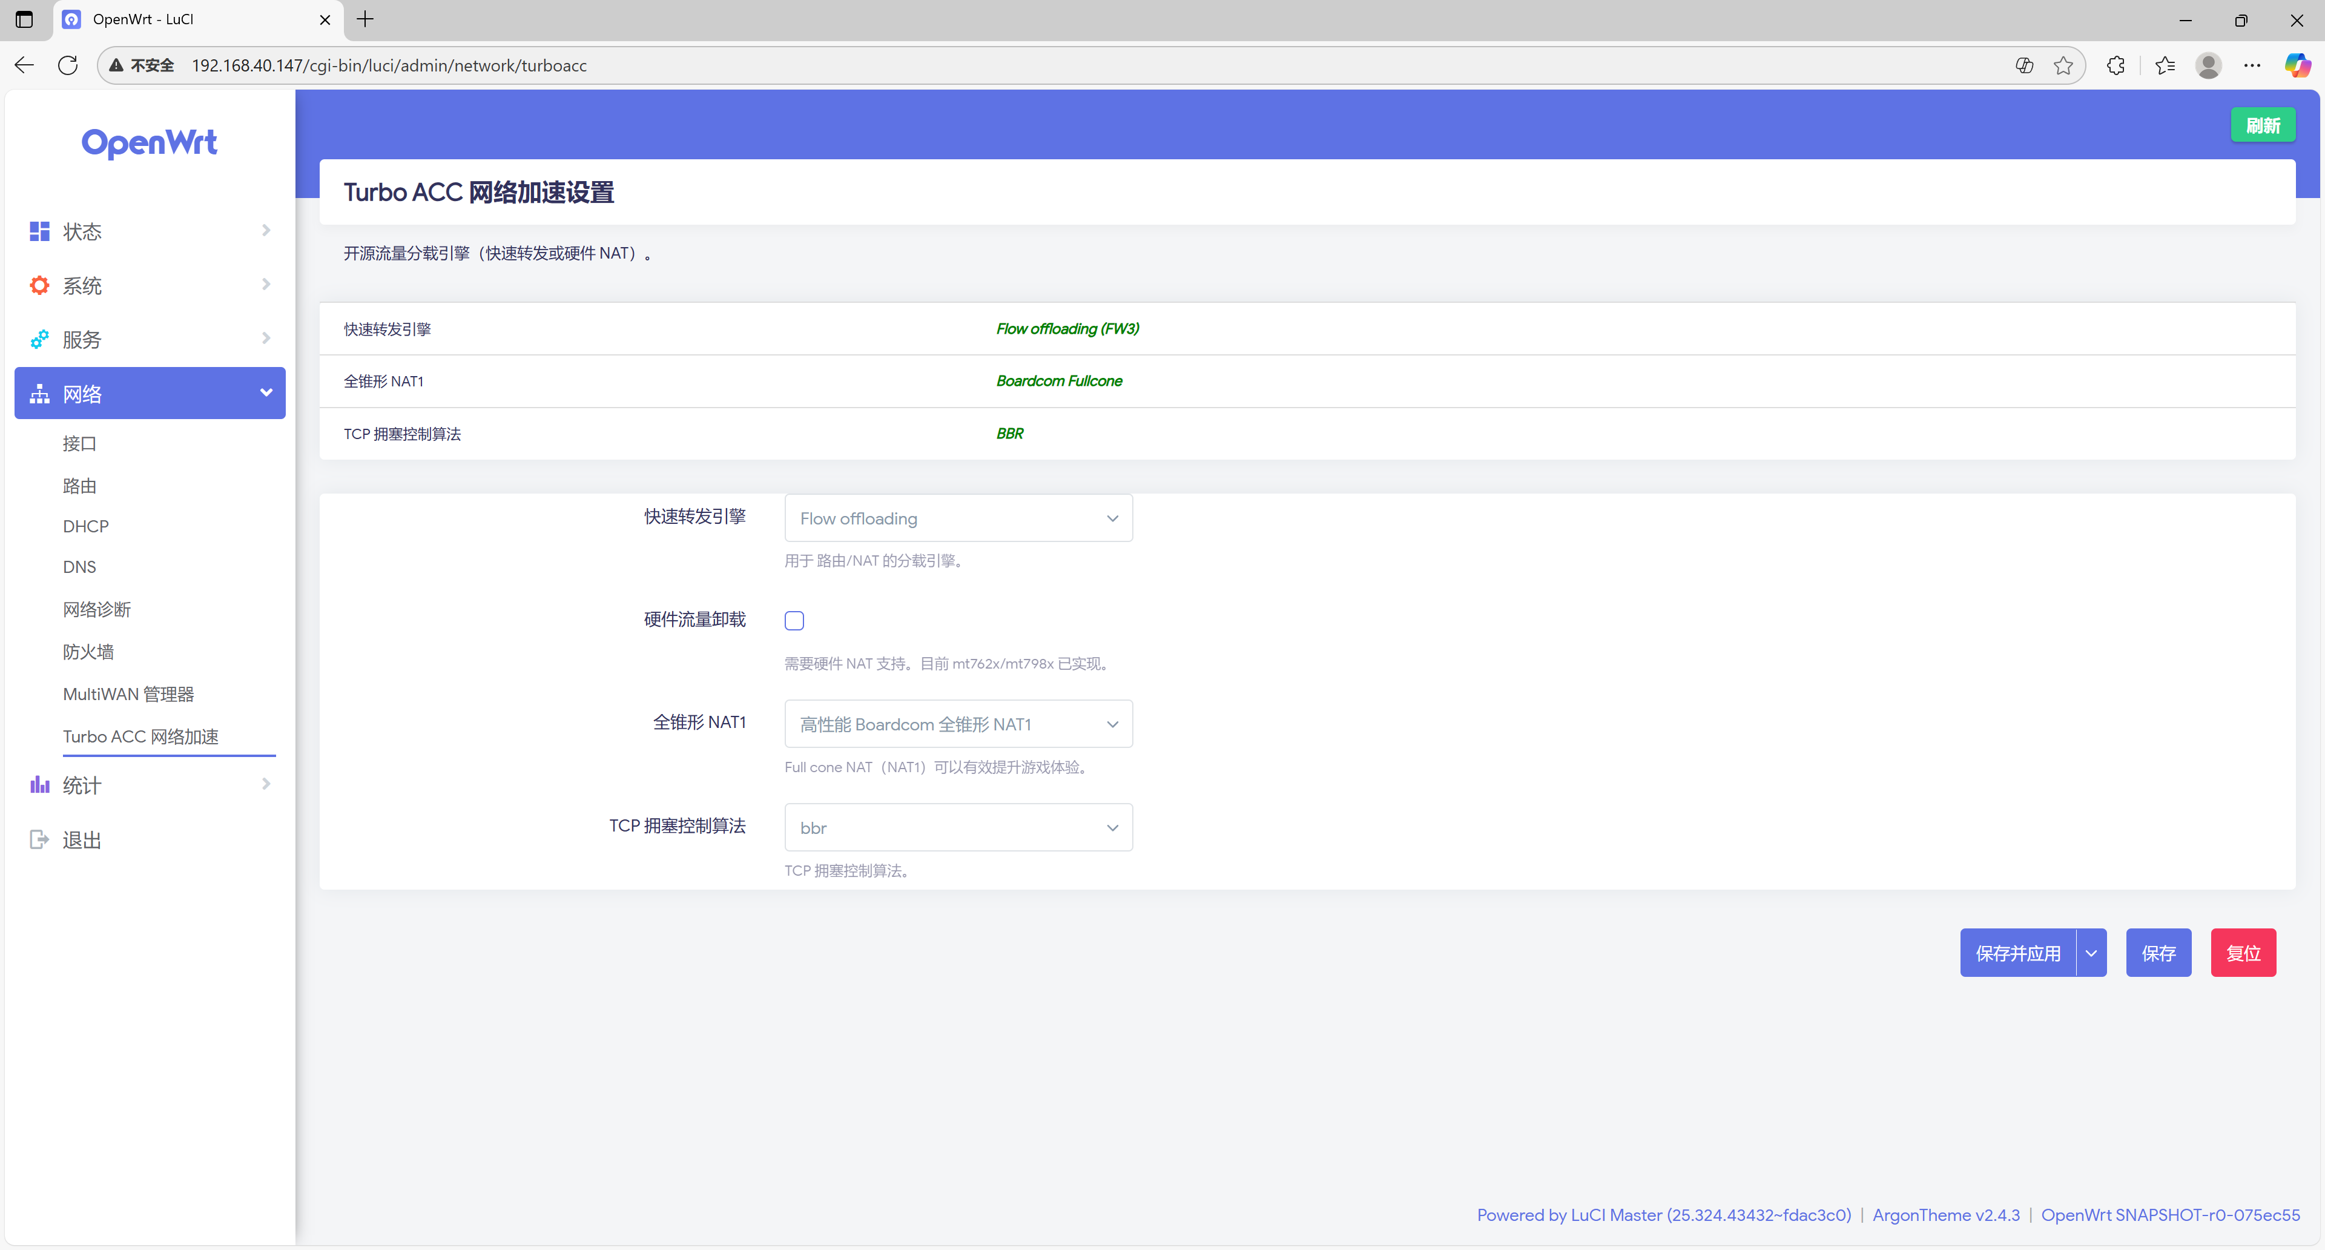
Task: Enable 硬件流量卸载 checkbox
Action: pos(794,621)
